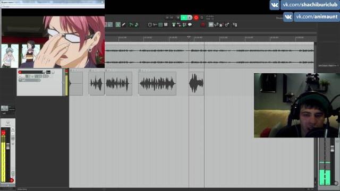Screen dimensions: 340x191
Task: Click the red Record button in transport
Action: [196, 18]
